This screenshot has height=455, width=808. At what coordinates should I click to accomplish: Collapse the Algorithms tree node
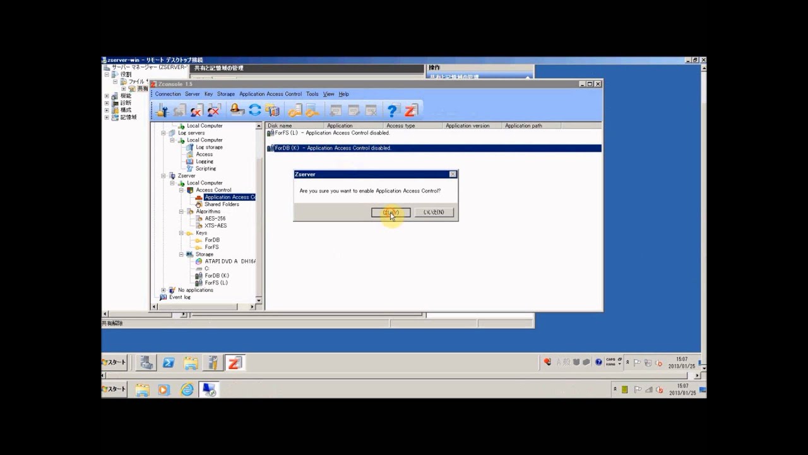pyautogui.click(x=181, y=212)
